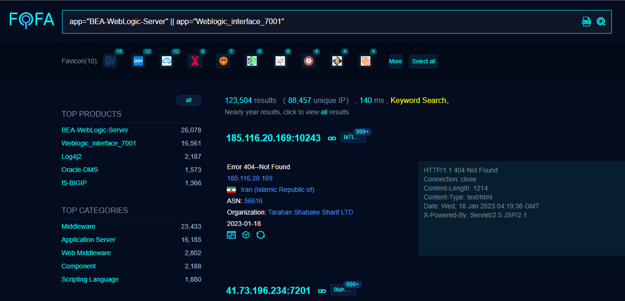Viewport: 625px width, 301px height.
Task: Filter by the round red seal favicon
Action: (309, 61)
